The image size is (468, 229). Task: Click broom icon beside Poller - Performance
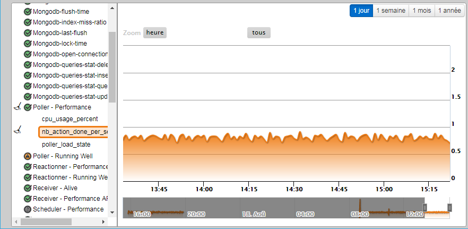[x=18, y=107]
